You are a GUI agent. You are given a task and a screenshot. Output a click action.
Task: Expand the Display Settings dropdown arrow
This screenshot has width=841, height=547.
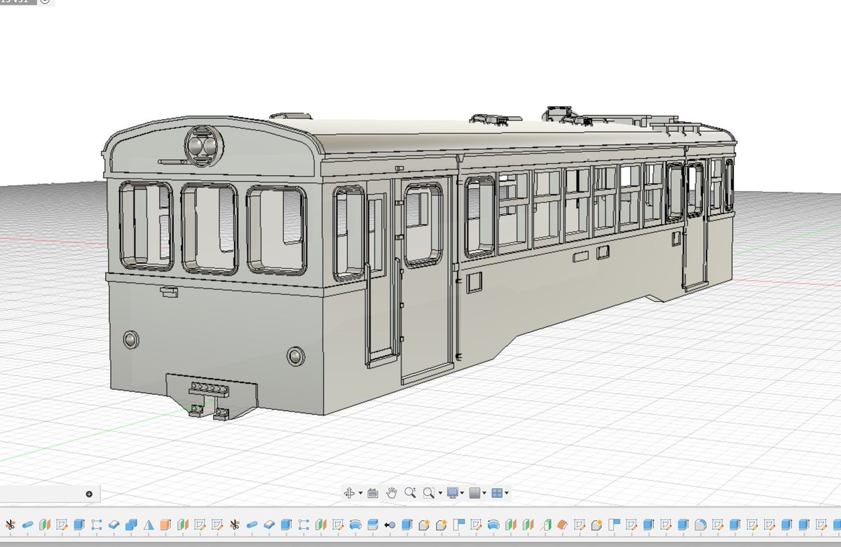463,494
